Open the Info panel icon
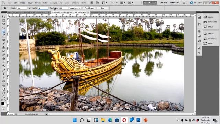Image resolution: width=220 pixels, height=124 pixels. tap(199, 41)
